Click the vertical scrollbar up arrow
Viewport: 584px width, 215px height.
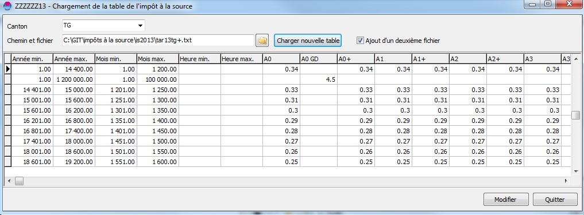(x=576, y=59)
